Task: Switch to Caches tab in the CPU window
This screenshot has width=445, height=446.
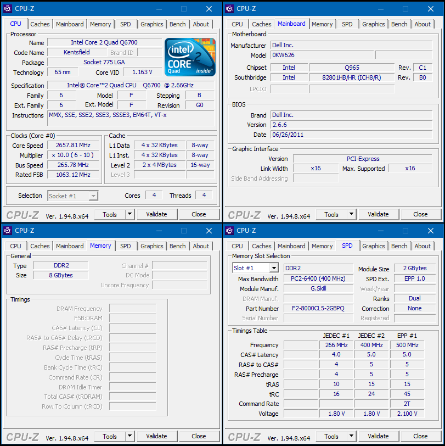Action: click(x=40, y=24)
